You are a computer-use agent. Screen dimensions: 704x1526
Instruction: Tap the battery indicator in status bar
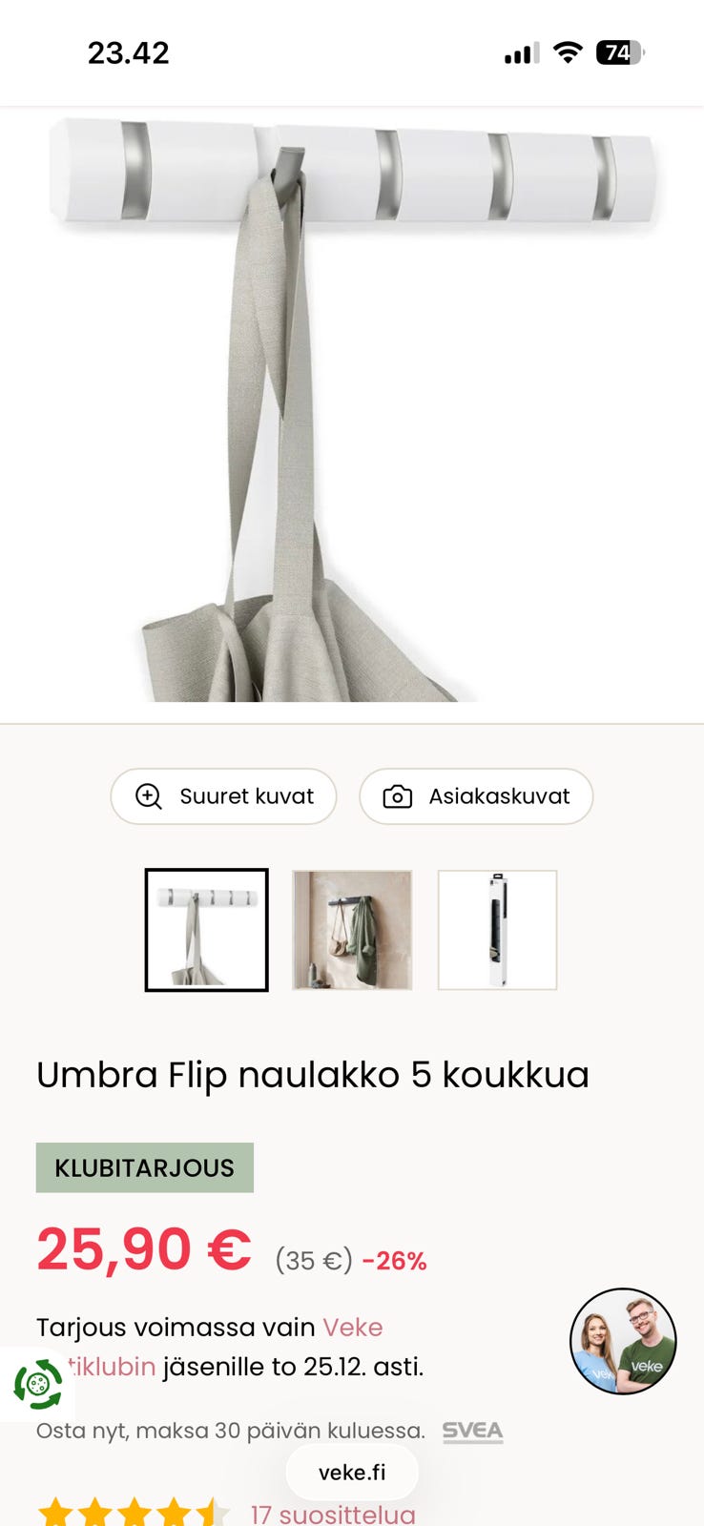620,52
